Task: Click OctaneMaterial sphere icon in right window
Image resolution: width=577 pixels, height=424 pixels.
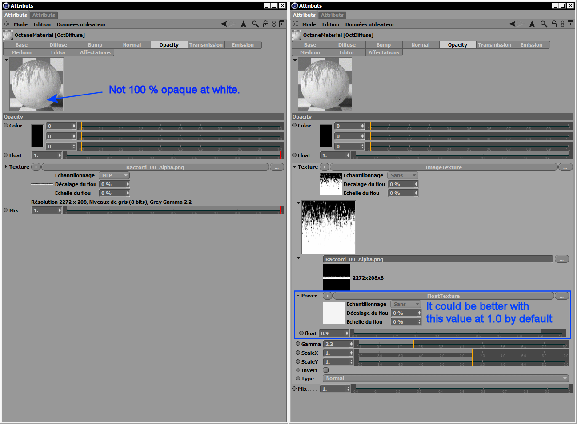Action: tap(297, 35)
